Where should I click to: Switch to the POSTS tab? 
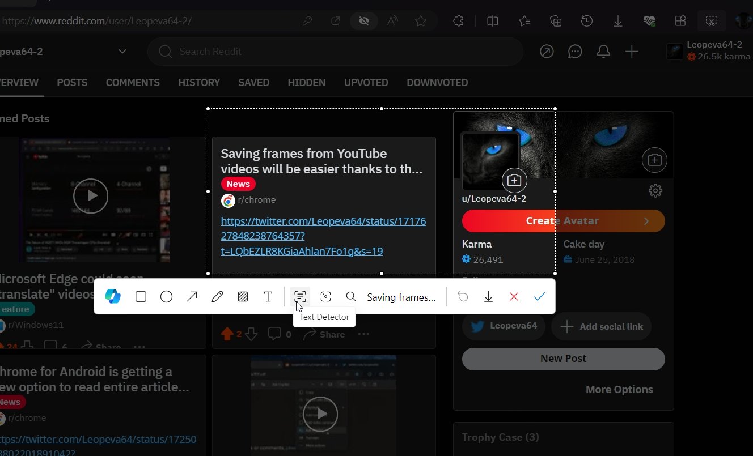tap(72, 83)
